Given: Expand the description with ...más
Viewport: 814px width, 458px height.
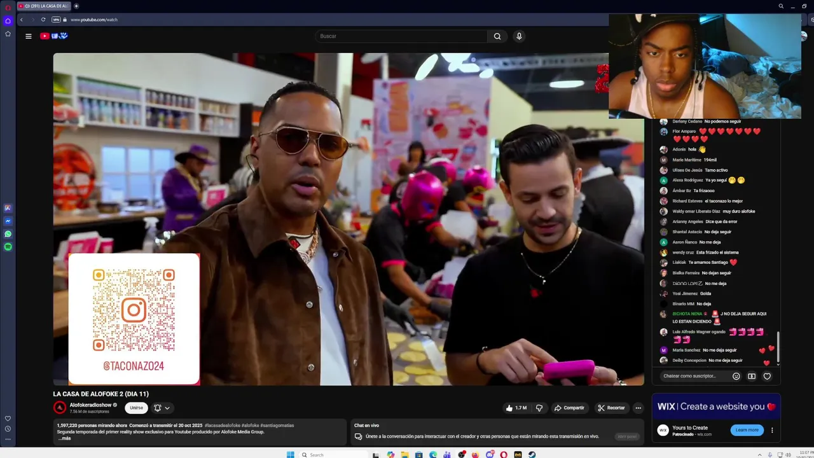Looking at the screenshot, I should point(64,438).
